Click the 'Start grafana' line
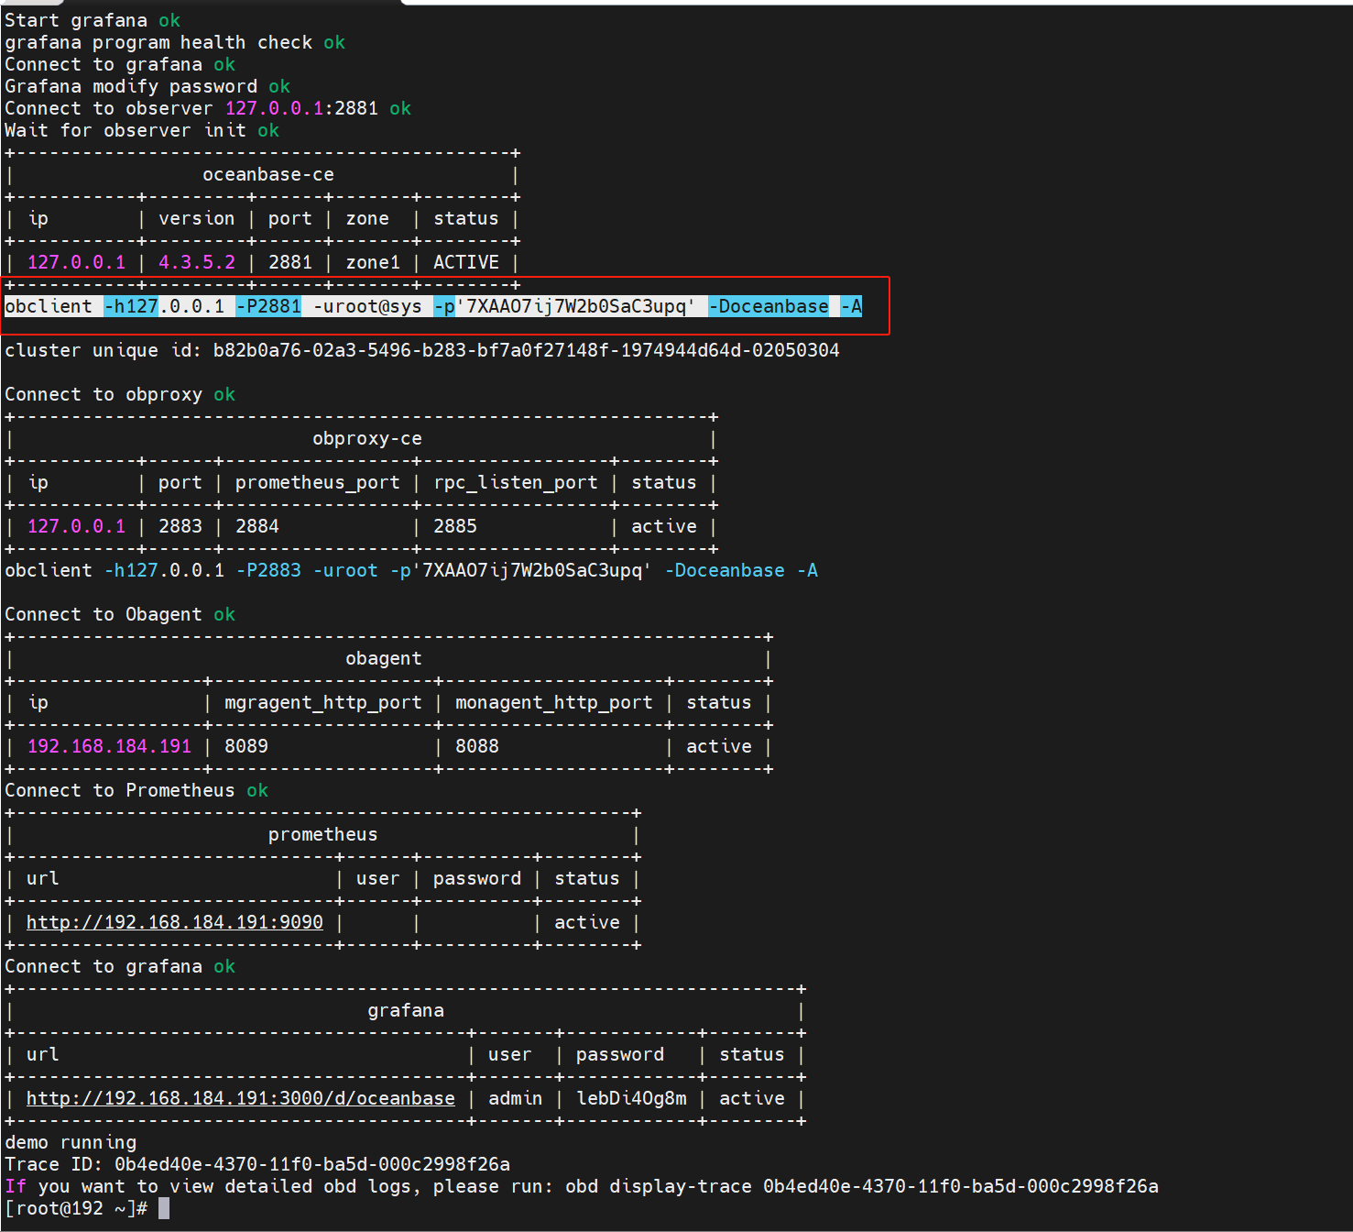The image size is (1353, 1232). point(93,20)
